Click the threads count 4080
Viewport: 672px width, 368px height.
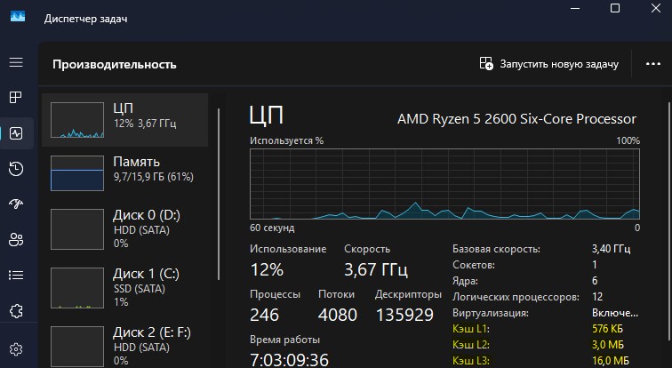(337, 315)
